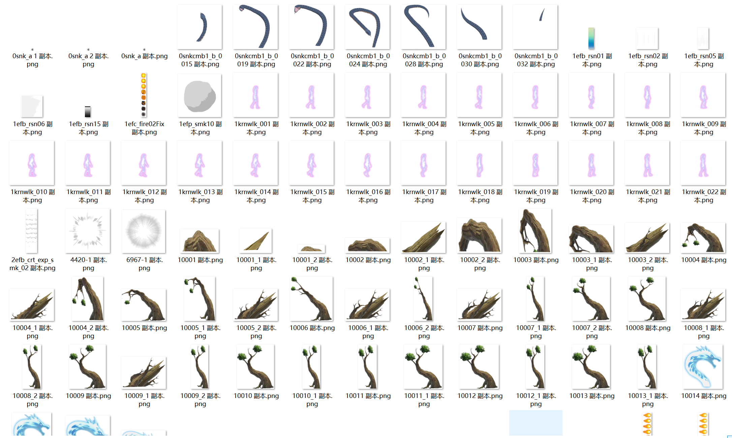This screenshot has height=438, width=732.
Task: Click the file name 0snk_a 1 副本.png
Action: click(x=32, y=60)
